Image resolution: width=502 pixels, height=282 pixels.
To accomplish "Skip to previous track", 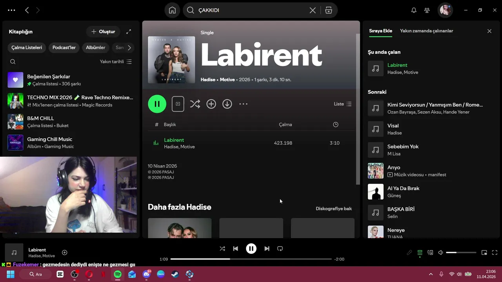I will [x=235, y=249].
